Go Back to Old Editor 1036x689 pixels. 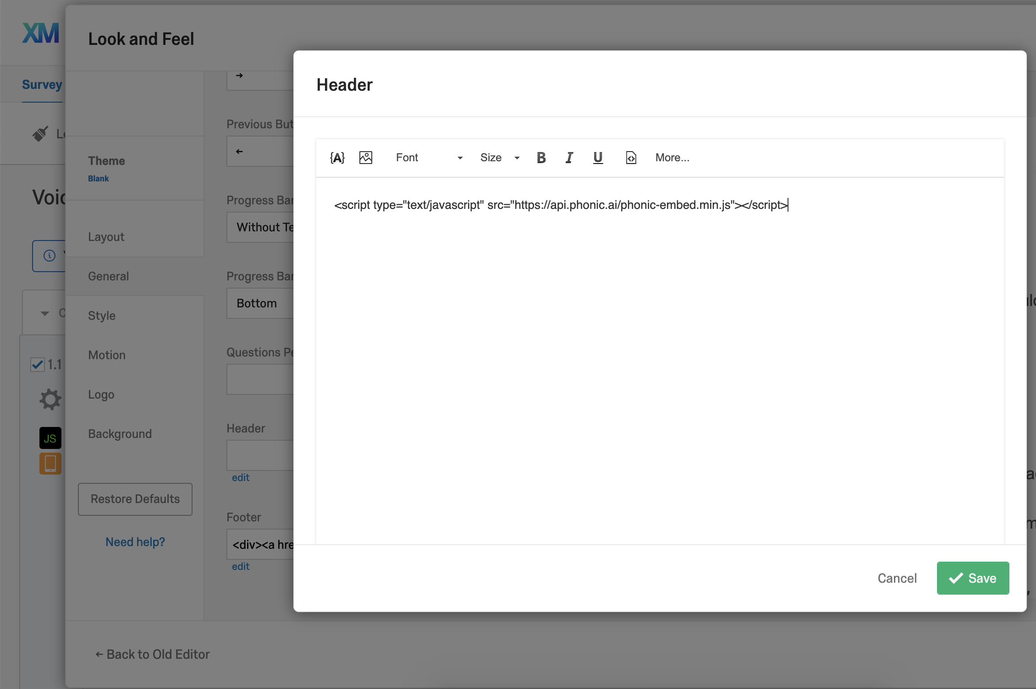coord(152,654)
